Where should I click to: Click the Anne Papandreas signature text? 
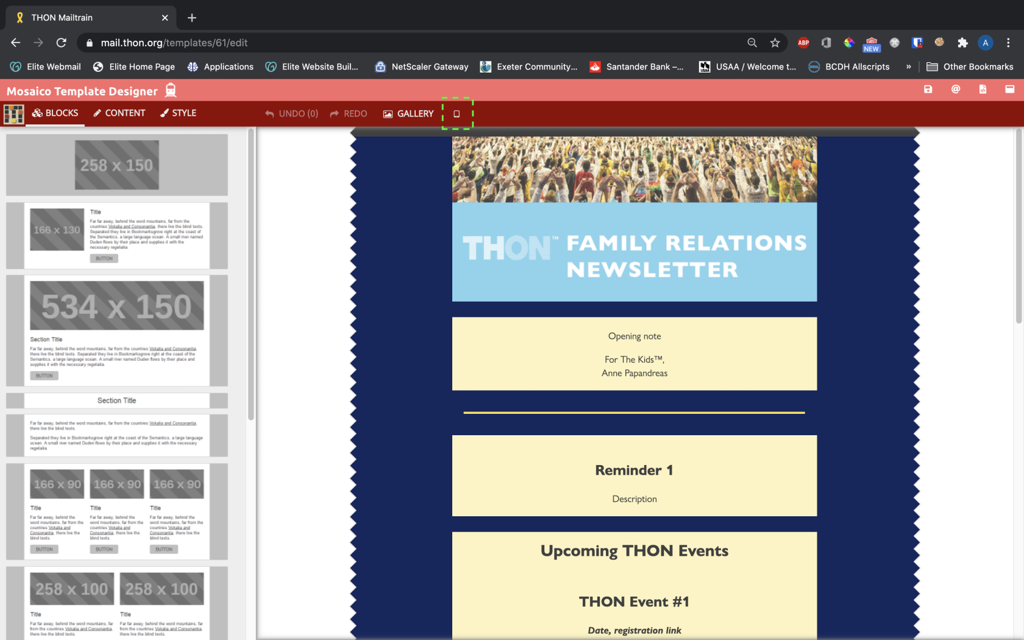(635, 373)
